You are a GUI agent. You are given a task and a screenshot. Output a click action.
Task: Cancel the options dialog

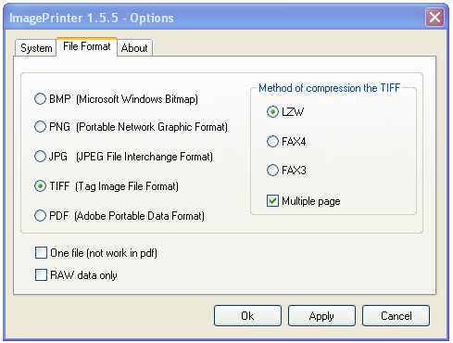(x=396, y=316)
